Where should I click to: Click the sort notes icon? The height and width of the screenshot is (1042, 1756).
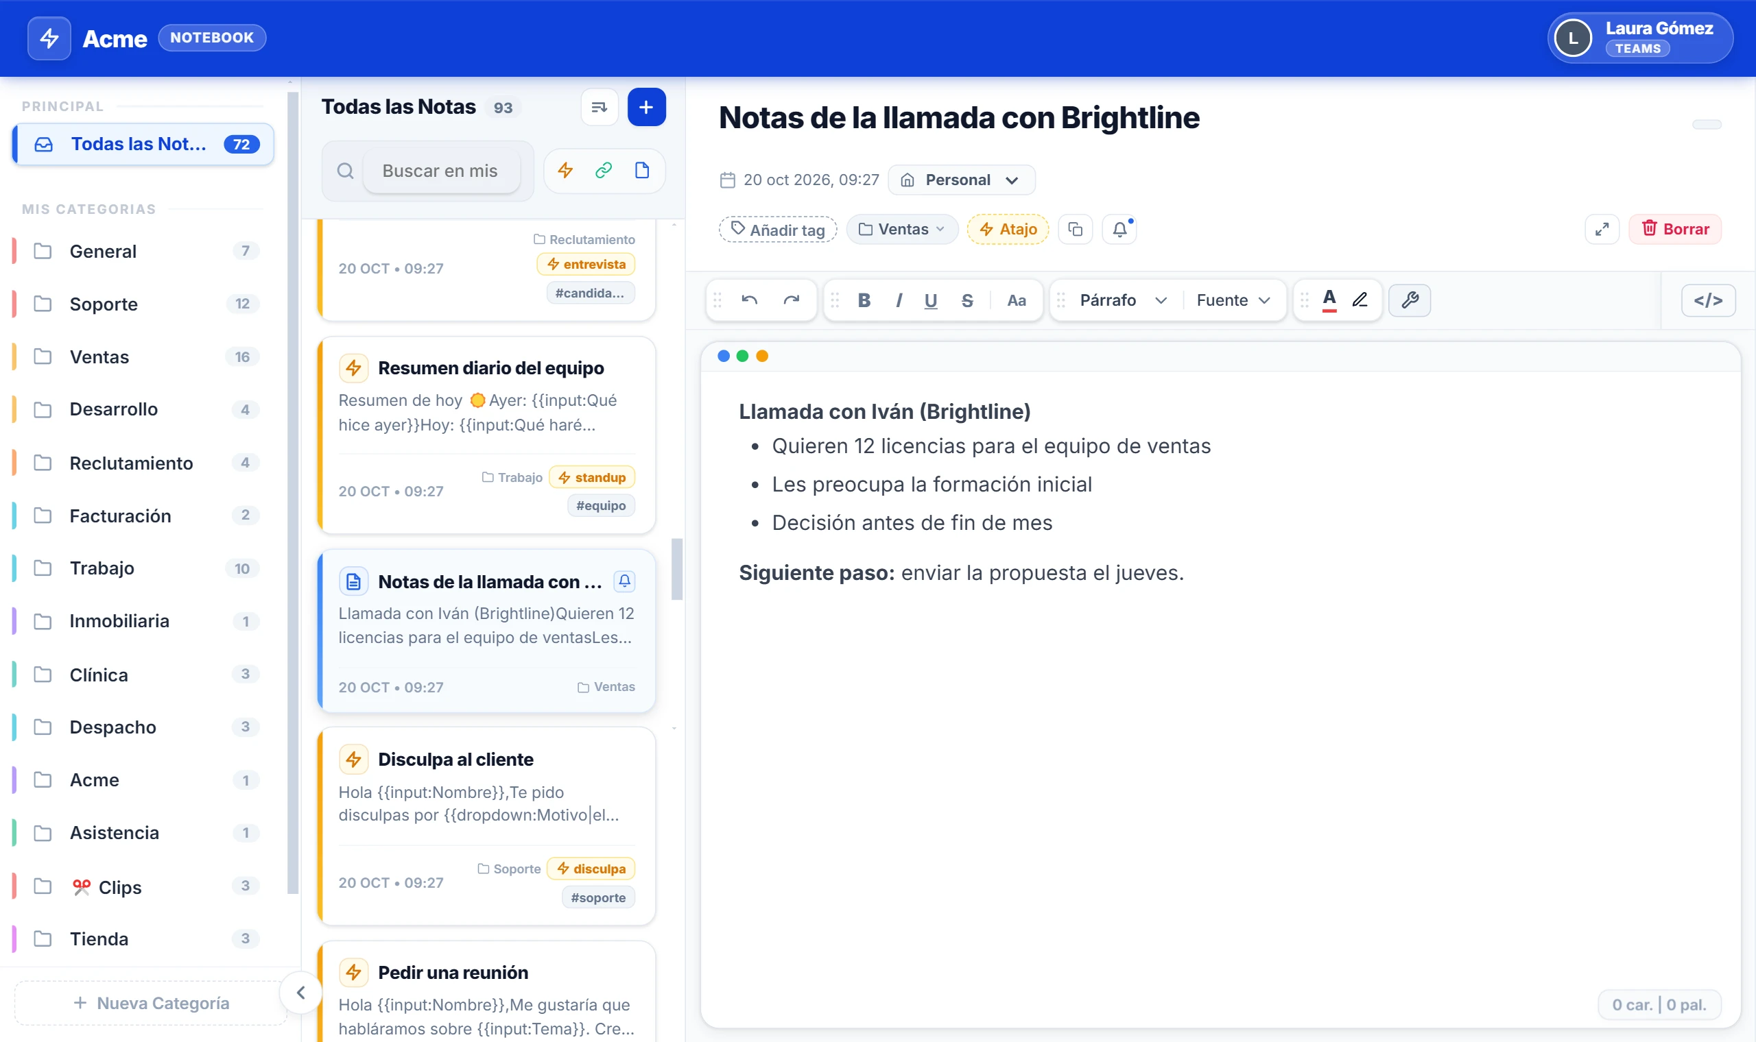[x=599, y=108]
